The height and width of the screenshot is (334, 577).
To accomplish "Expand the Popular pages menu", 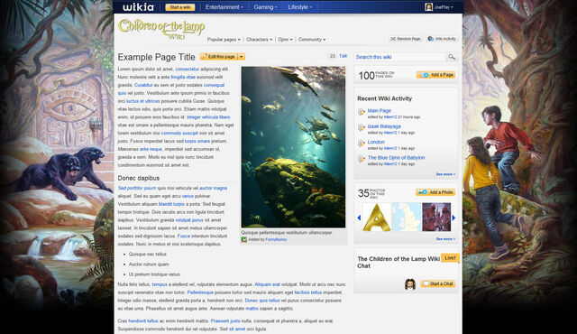I will click(x=224, y=40).
